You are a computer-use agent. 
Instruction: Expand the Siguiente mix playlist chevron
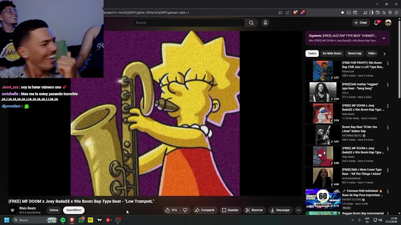click(x=384, y=38)
